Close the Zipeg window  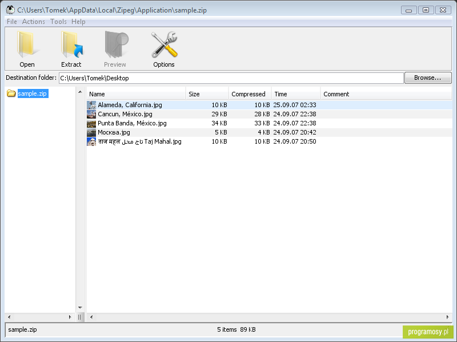tap(443, 10)
